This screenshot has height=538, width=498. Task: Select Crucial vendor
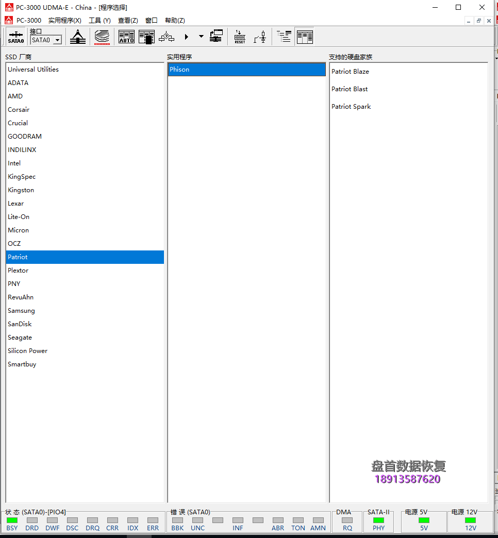(85, 123)
